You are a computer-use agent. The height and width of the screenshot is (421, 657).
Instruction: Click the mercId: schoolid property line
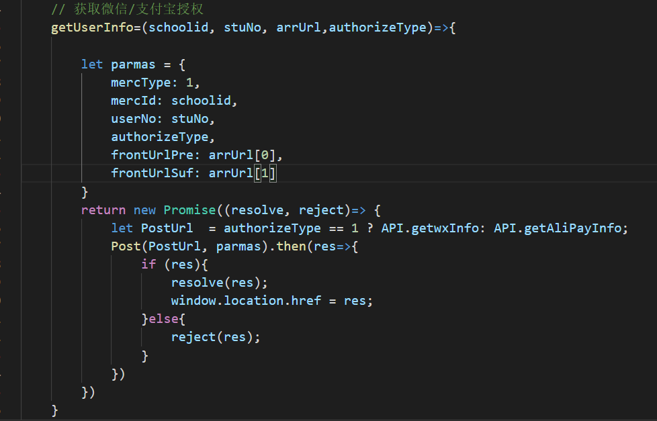(x=174, y=101)
